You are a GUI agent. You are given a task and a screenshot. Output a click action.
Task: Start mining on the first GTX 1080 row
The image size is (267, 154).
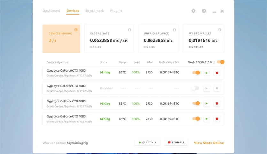tap(207, 73)
